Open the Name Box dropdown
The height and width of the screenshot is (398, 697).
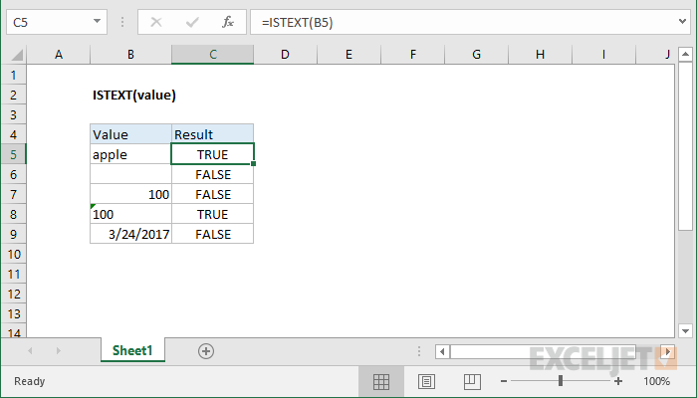click(x=98, y=20)
